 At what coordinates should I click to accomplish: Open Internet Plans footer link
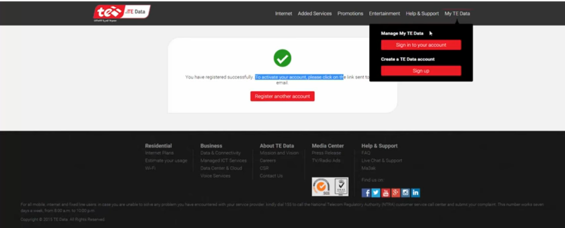click(x=159, y=153)
